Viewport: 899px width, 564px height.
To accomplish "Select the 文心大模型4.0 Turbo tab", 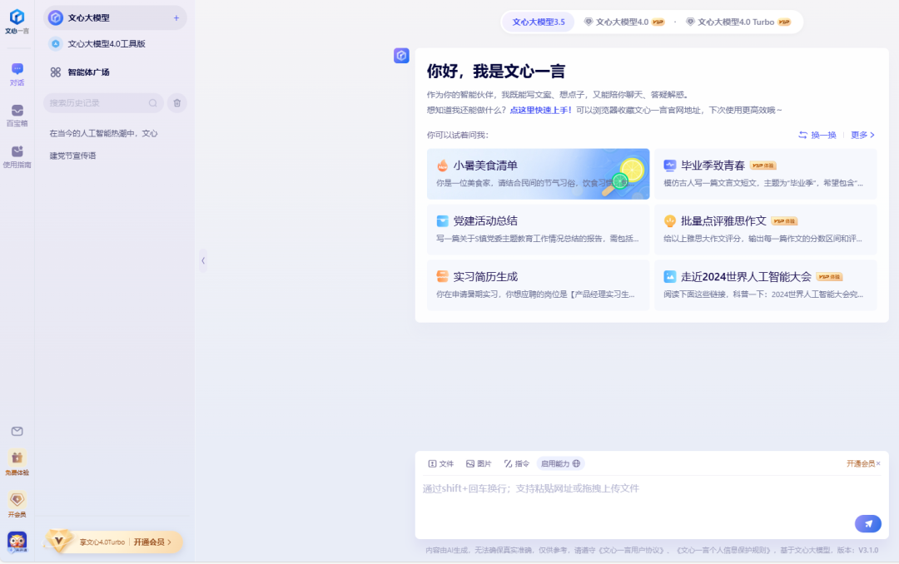I will [738, 22].
